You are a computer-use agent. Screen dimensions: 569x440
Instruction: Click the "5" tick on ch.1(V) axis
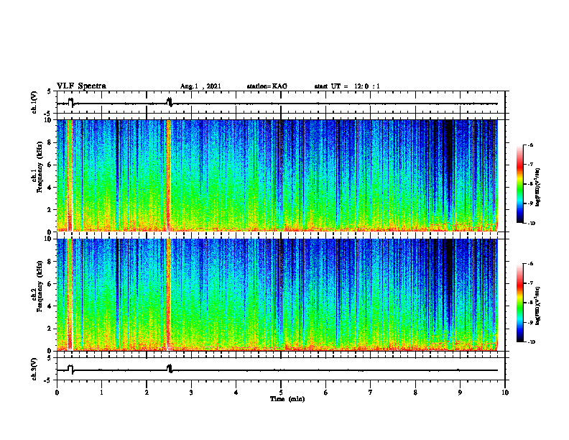(49, 92)
